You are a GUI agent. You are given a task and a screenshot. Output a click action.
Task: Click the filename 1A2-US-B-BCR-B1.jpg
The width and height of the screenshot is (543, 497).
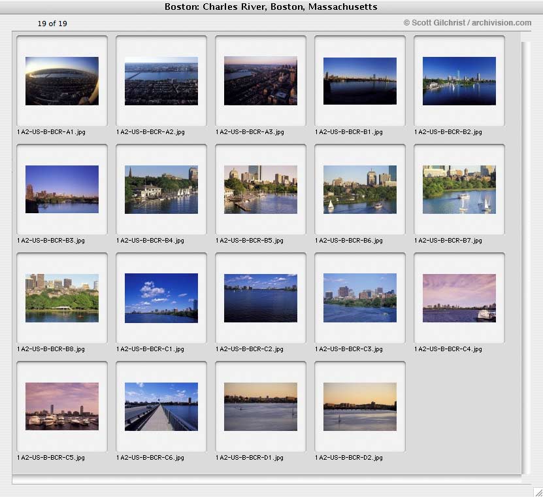pyautogui.click(x=349, y=132)
